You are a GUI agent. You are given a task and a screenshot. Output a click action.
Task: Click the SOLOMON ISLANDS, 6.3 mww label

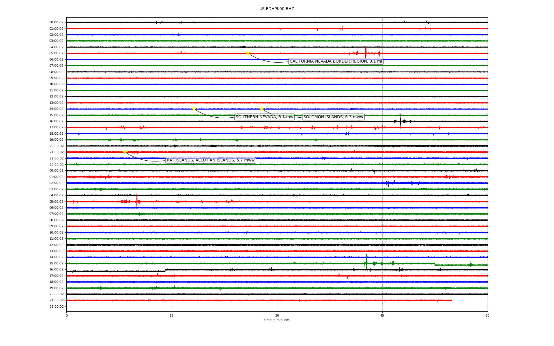[333, 117]
